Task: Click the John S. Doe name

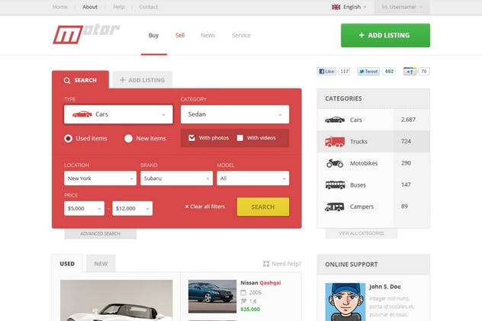Action: [x=385, y=287]
